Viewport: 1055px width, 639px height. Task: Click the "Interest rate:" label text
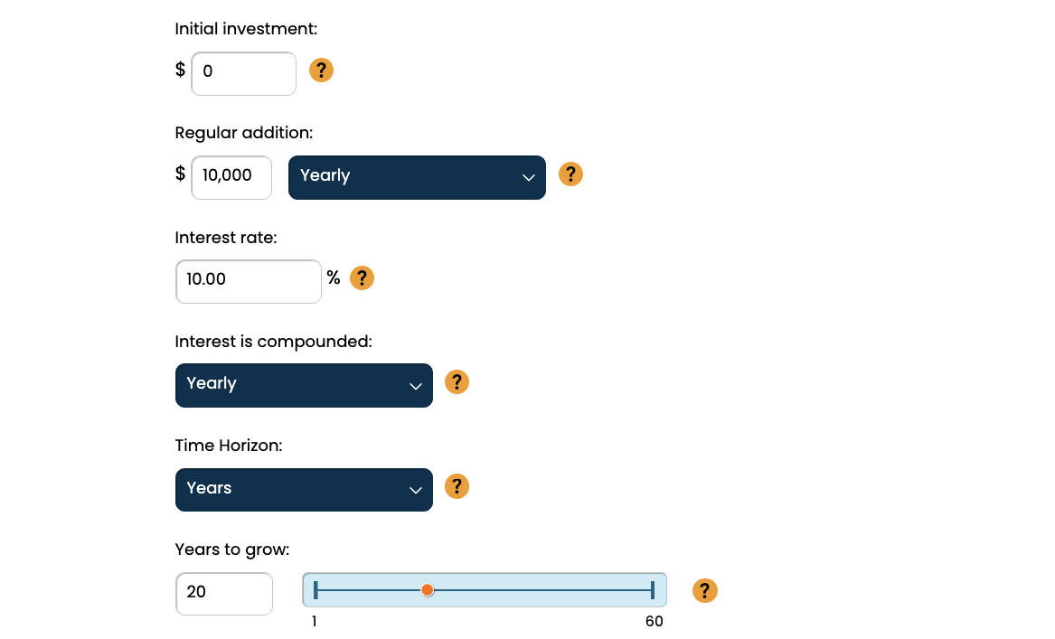coord(226,238)
